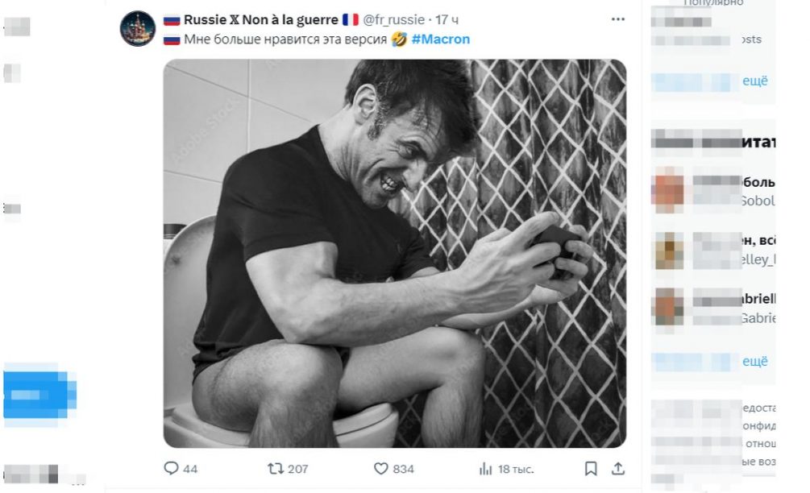
Task: Open view analytics bar chart icon
Action: (x=486, y=468)
